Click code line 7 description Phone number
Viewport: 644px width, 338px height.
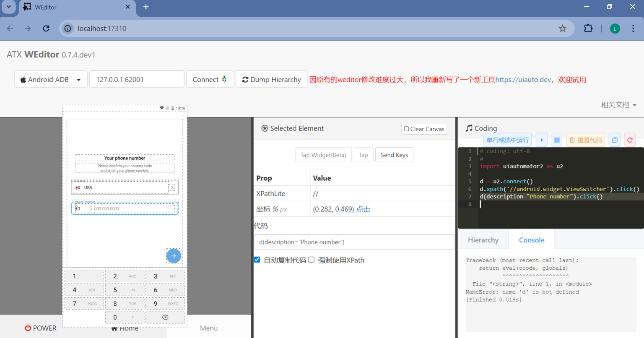541,197
